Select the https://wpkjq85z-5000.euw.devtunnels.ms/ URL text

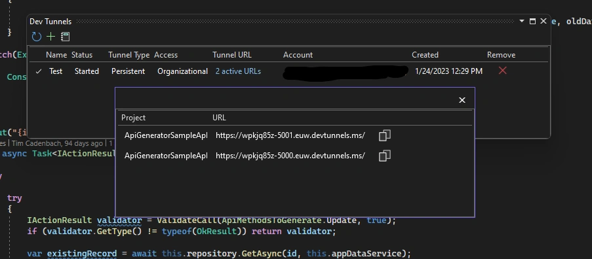(290, 156)
